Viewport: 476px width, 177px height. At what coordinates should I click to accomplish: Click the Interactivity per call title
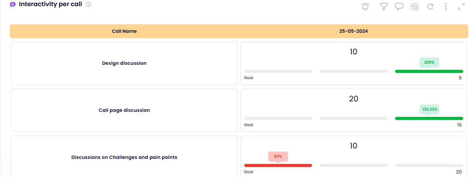pos(50,4)
